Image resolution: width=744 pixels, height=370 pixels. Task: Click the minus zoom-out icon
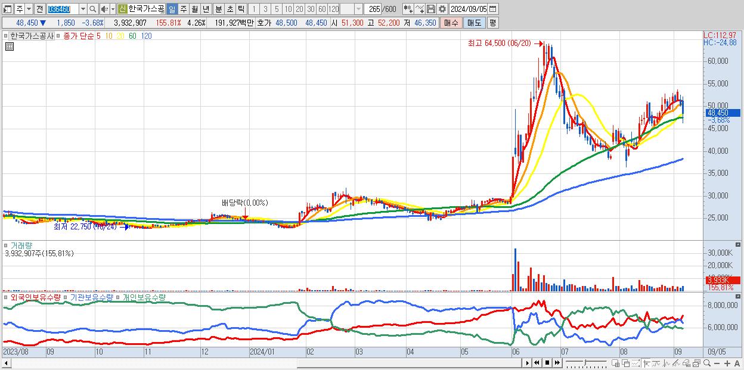pos(717,363)
